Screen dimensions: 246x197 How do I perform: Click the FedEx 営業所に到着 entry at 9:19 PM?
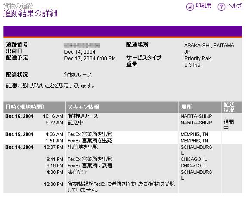click(90, 166)
